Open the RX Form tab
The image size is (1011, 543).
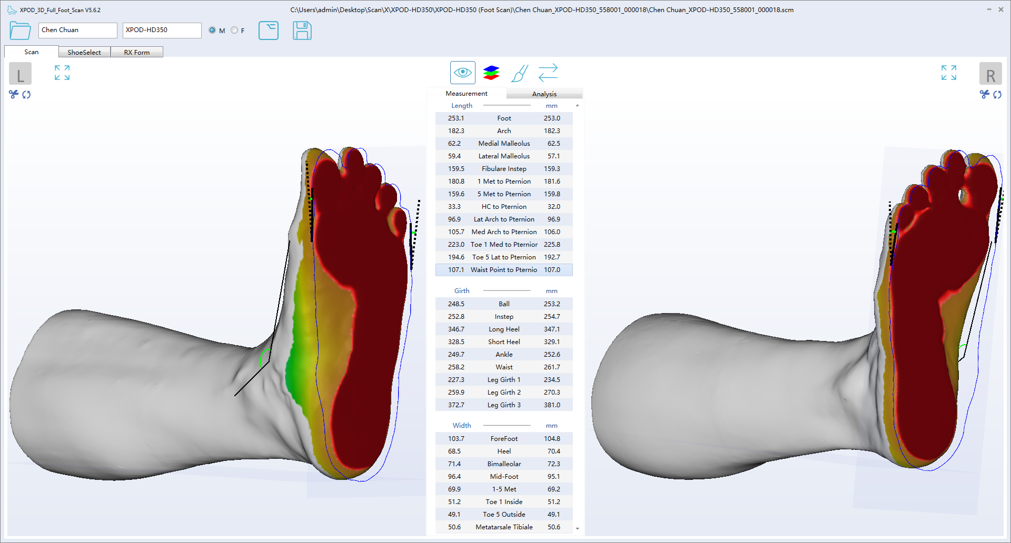point(137,52)
